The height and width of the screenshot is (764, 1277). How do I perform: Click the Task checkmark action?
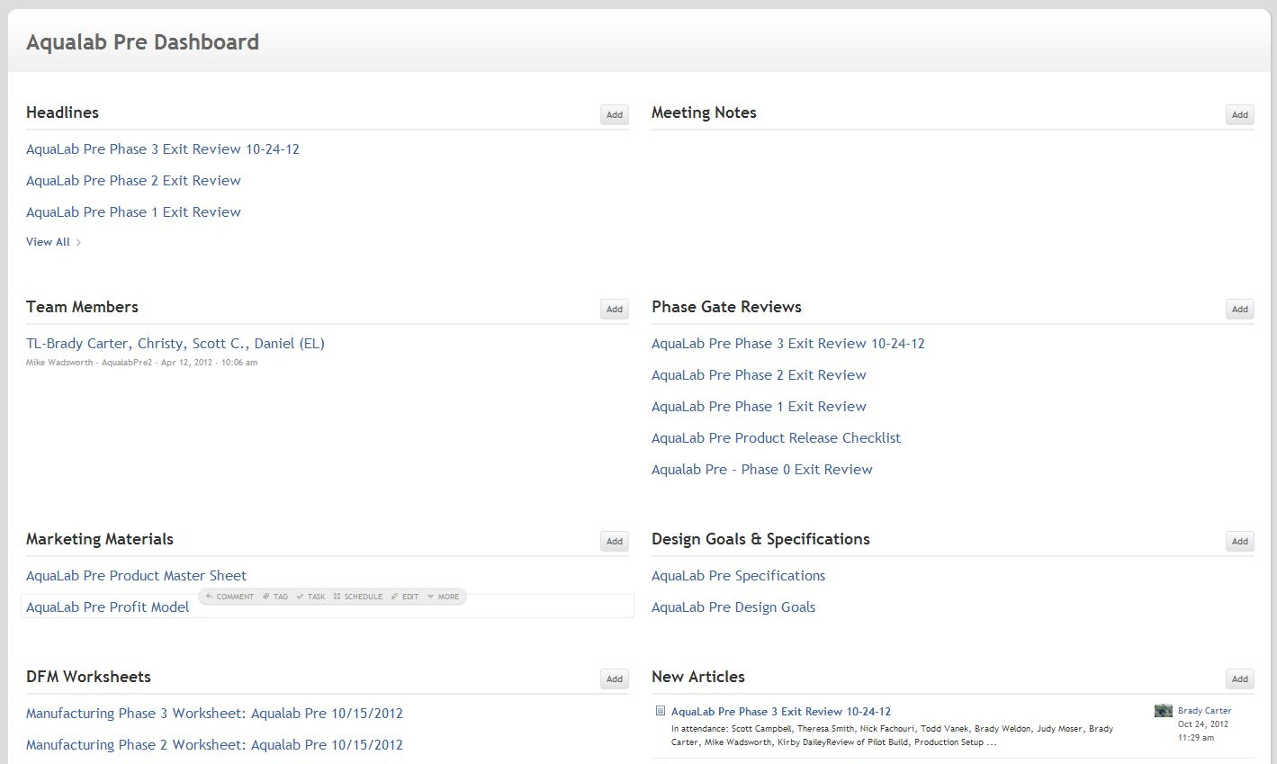311,597
